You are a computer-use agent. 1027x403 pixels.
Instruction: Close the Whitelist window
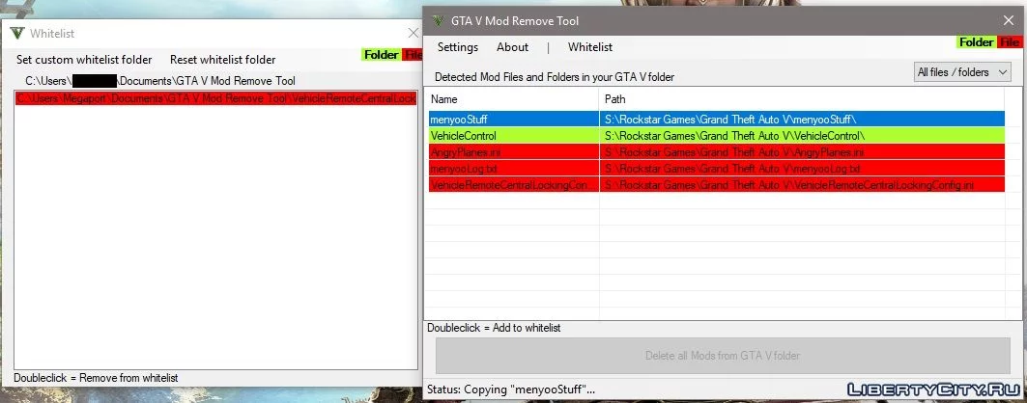tap(414, 33)
